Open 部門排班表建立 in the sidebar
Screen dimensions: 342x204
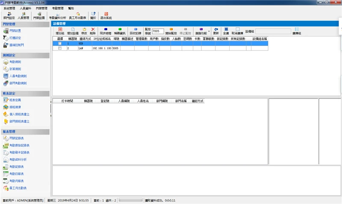17,121
